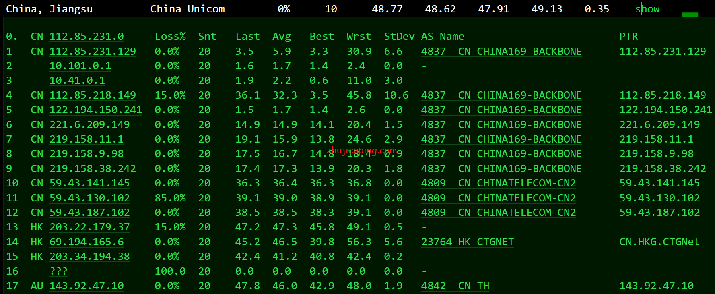The width and height of the screenshot is (715, 294).
Task: Open AS 4809 CHINATELECOM-CN2 link in hop 11
Action: 499,198
